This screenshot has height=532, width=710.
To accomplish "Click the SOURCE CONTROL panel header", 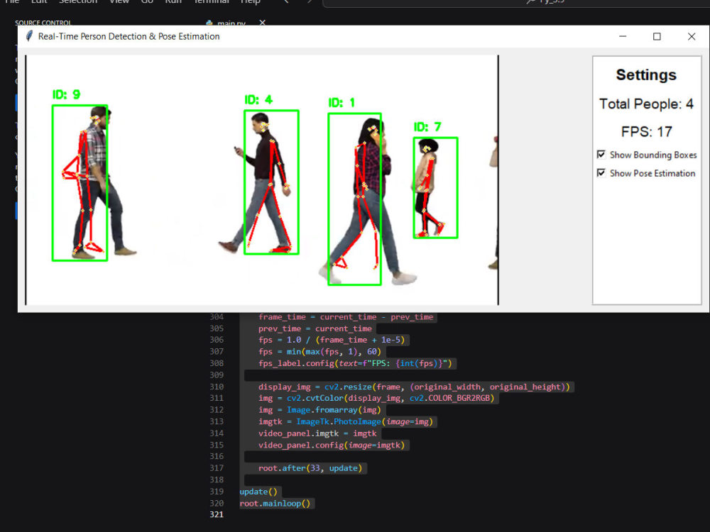I will pyautogui.click(x=43, y=23).
